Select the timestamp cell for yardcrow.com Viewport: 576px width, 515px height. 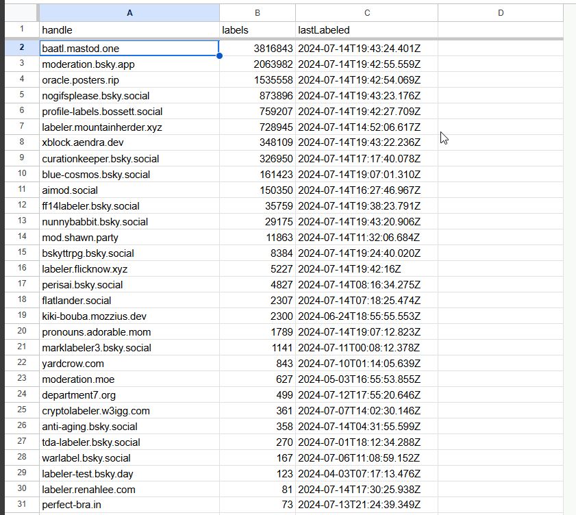pos(366,363)
